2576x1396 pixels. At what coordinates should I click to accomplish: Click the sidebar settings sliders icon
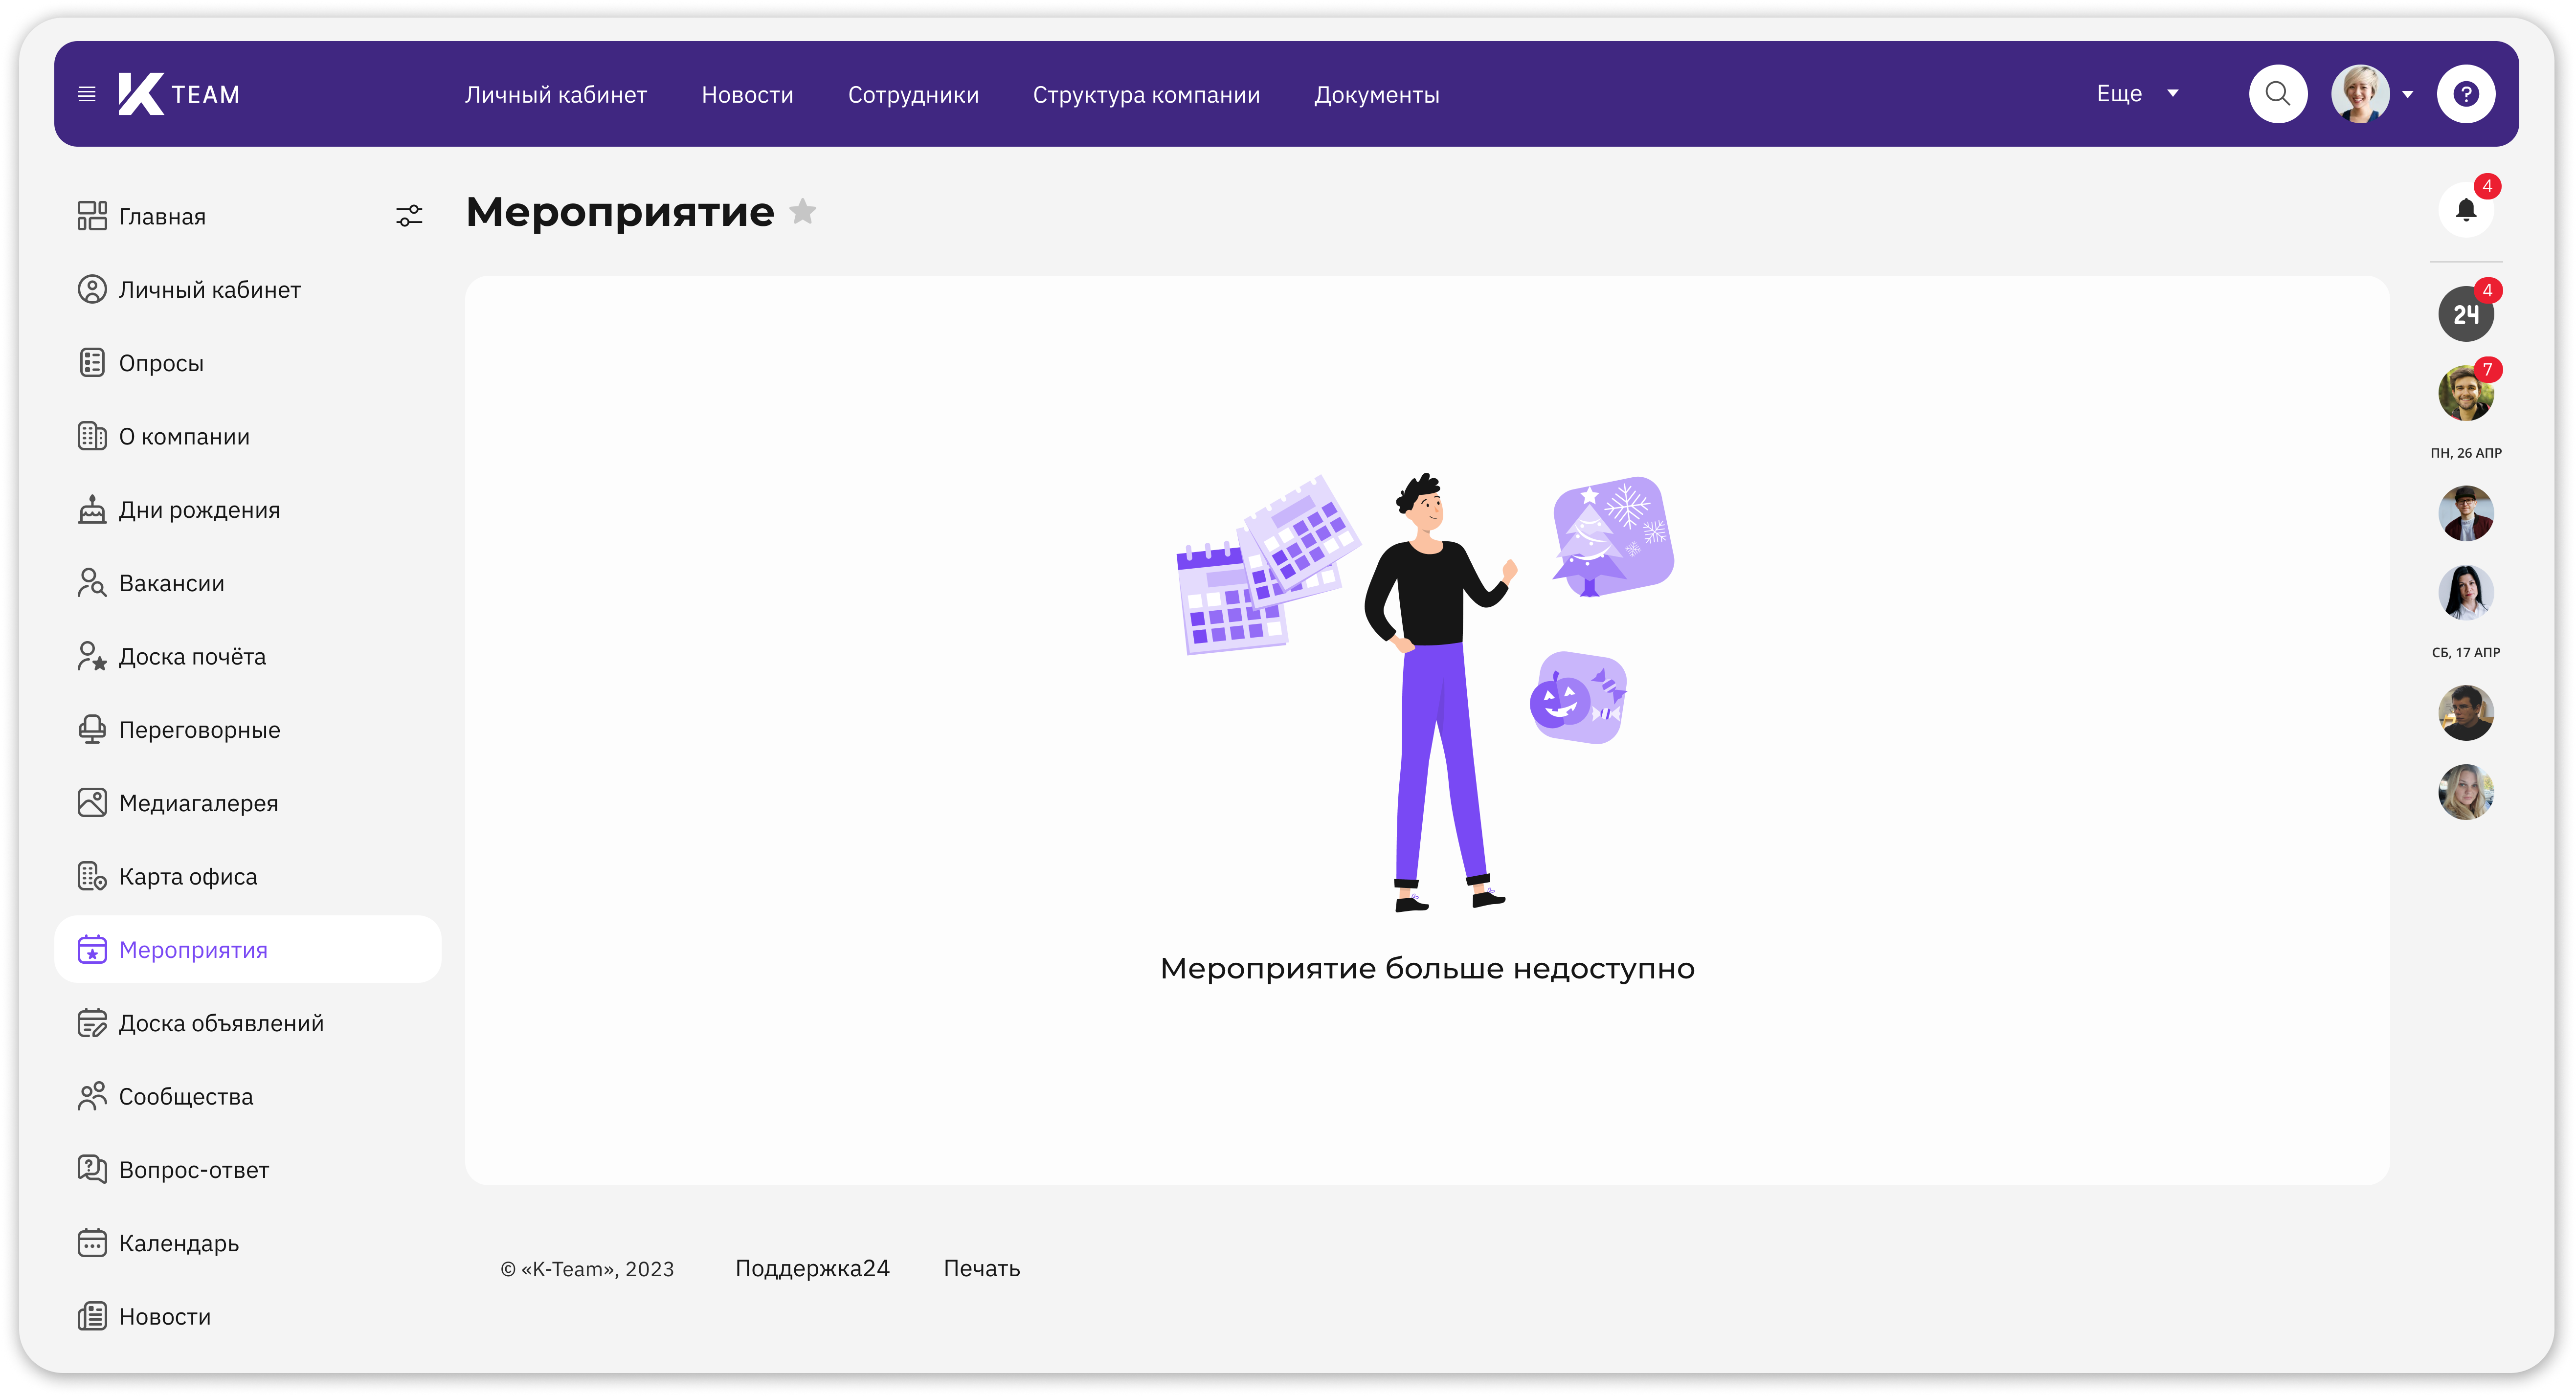tap(409, 216)
